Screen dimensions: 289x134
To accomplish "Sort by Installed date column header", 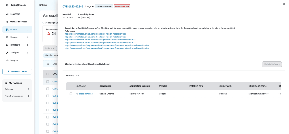I will (x=196, y=86).
